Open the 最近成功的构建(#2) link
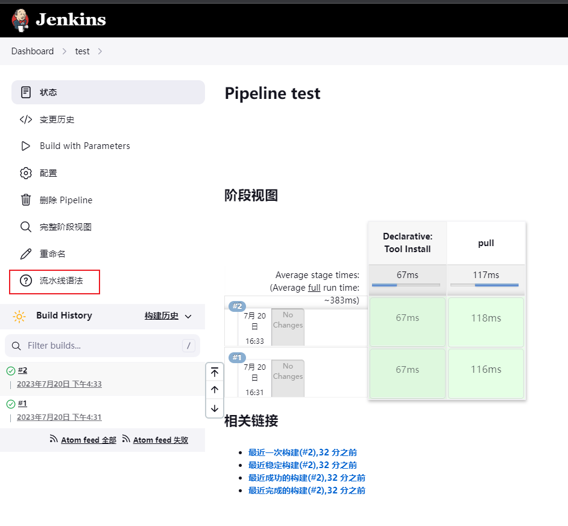 306,478
